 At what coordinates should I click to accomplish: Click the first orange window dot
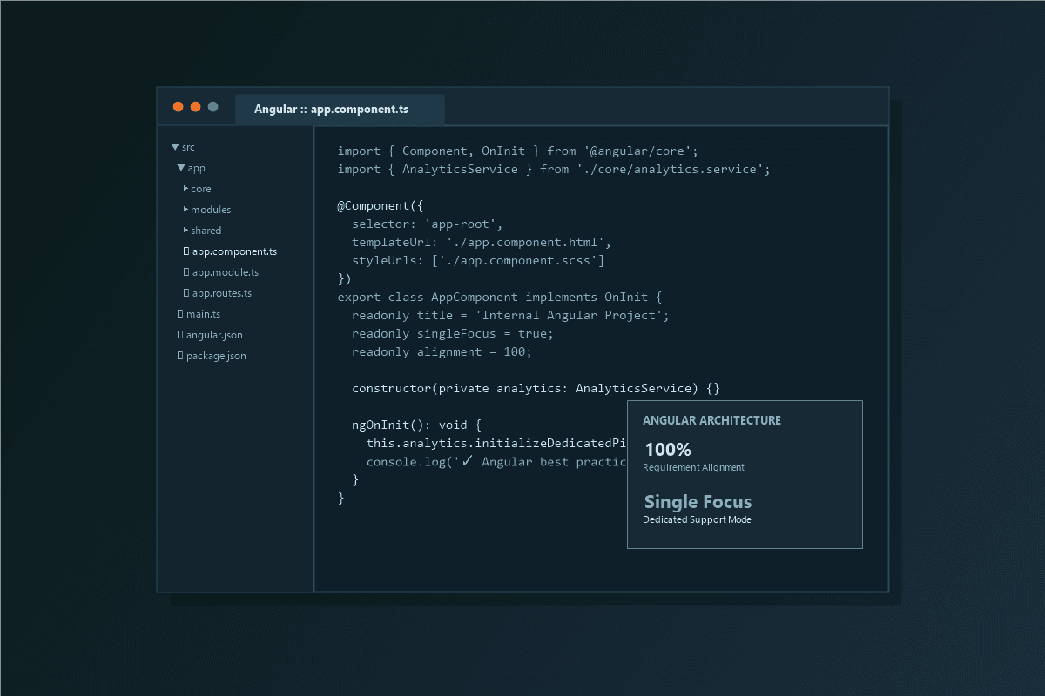click(x=178, y=107)
